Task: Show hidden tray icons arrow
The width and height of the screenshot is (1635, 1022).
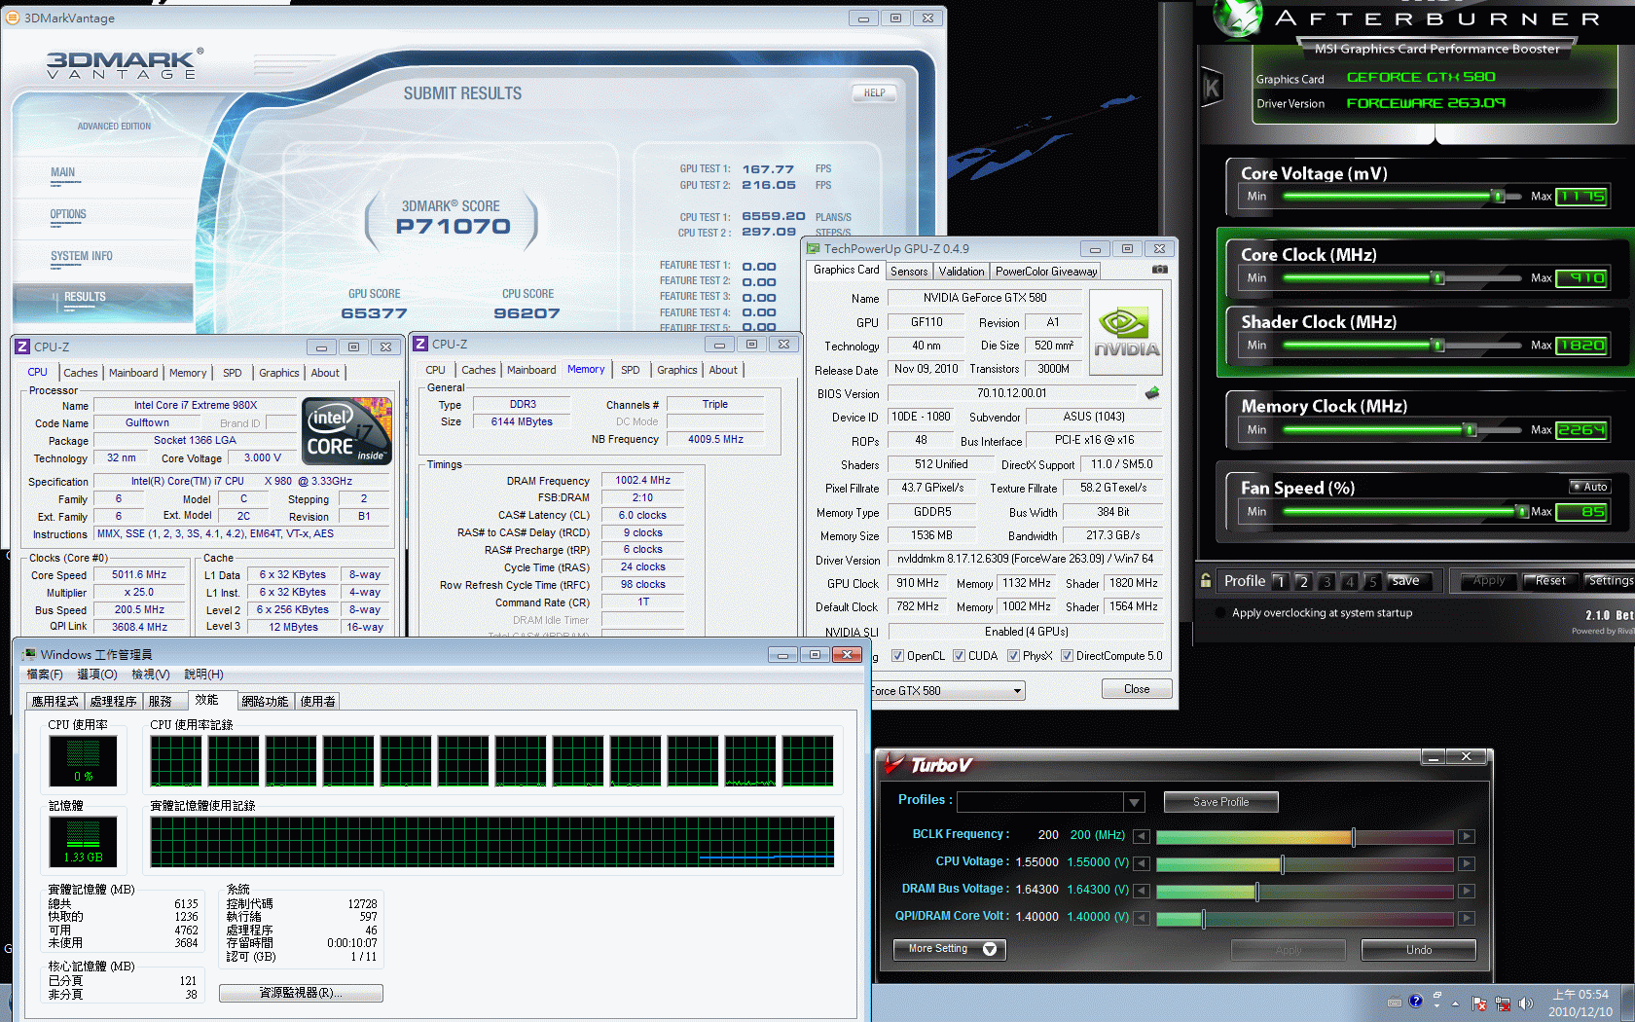Action: tap(1456, 1004)
